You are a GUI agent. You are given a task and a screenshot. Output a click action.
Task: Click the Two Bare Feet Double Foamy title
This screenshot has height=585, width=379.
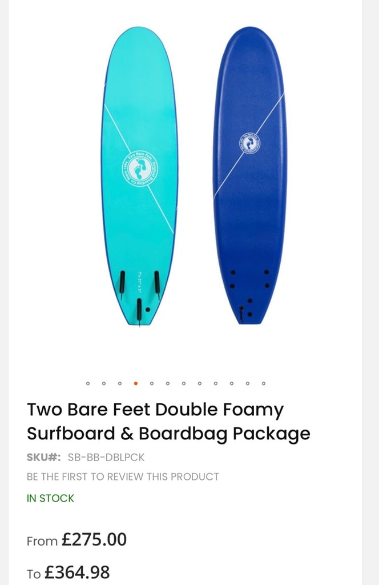pos(168,422)
